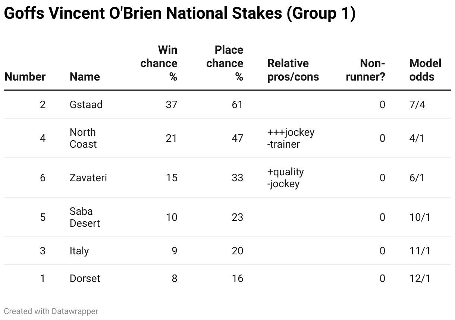Click the Number column header
The width and height of the screenshot is (455, 320).
pos(25,77)
